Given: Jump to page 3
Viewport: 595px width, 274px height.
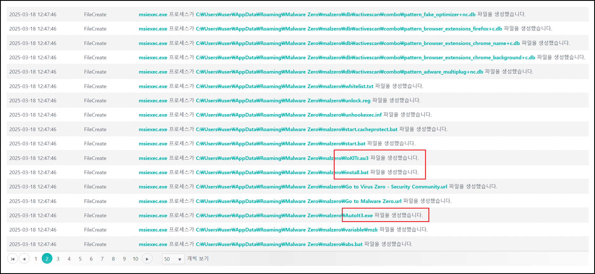Looking at the screenshot, I should pos(58,259).
